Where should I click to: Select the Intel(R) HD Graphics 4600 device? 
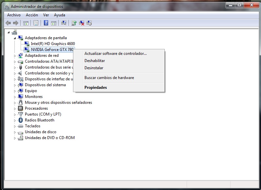click(x=53, y=44)
